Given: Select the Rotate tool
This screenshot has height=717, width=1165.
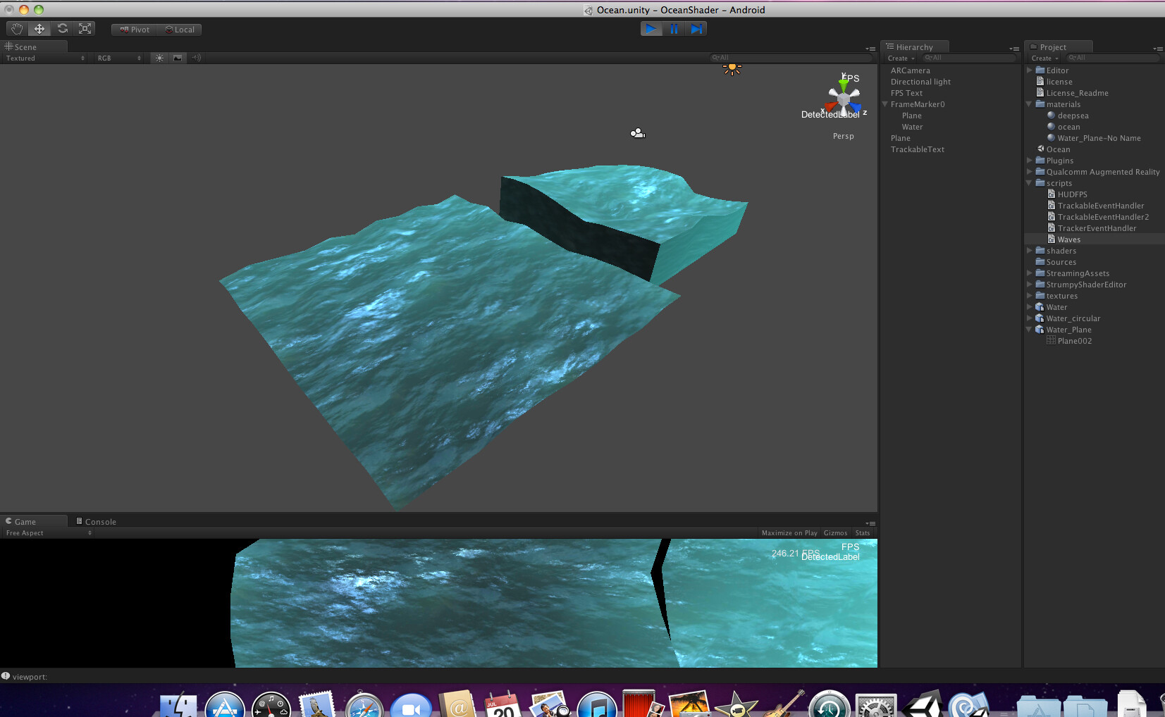Looking at the screenshot, I should pyautogui.click(x=63, y=28).
